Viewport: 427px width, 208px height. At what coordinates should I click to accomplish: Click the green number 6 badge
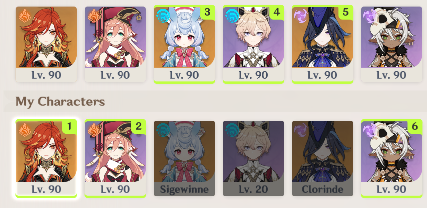(415, 126)
